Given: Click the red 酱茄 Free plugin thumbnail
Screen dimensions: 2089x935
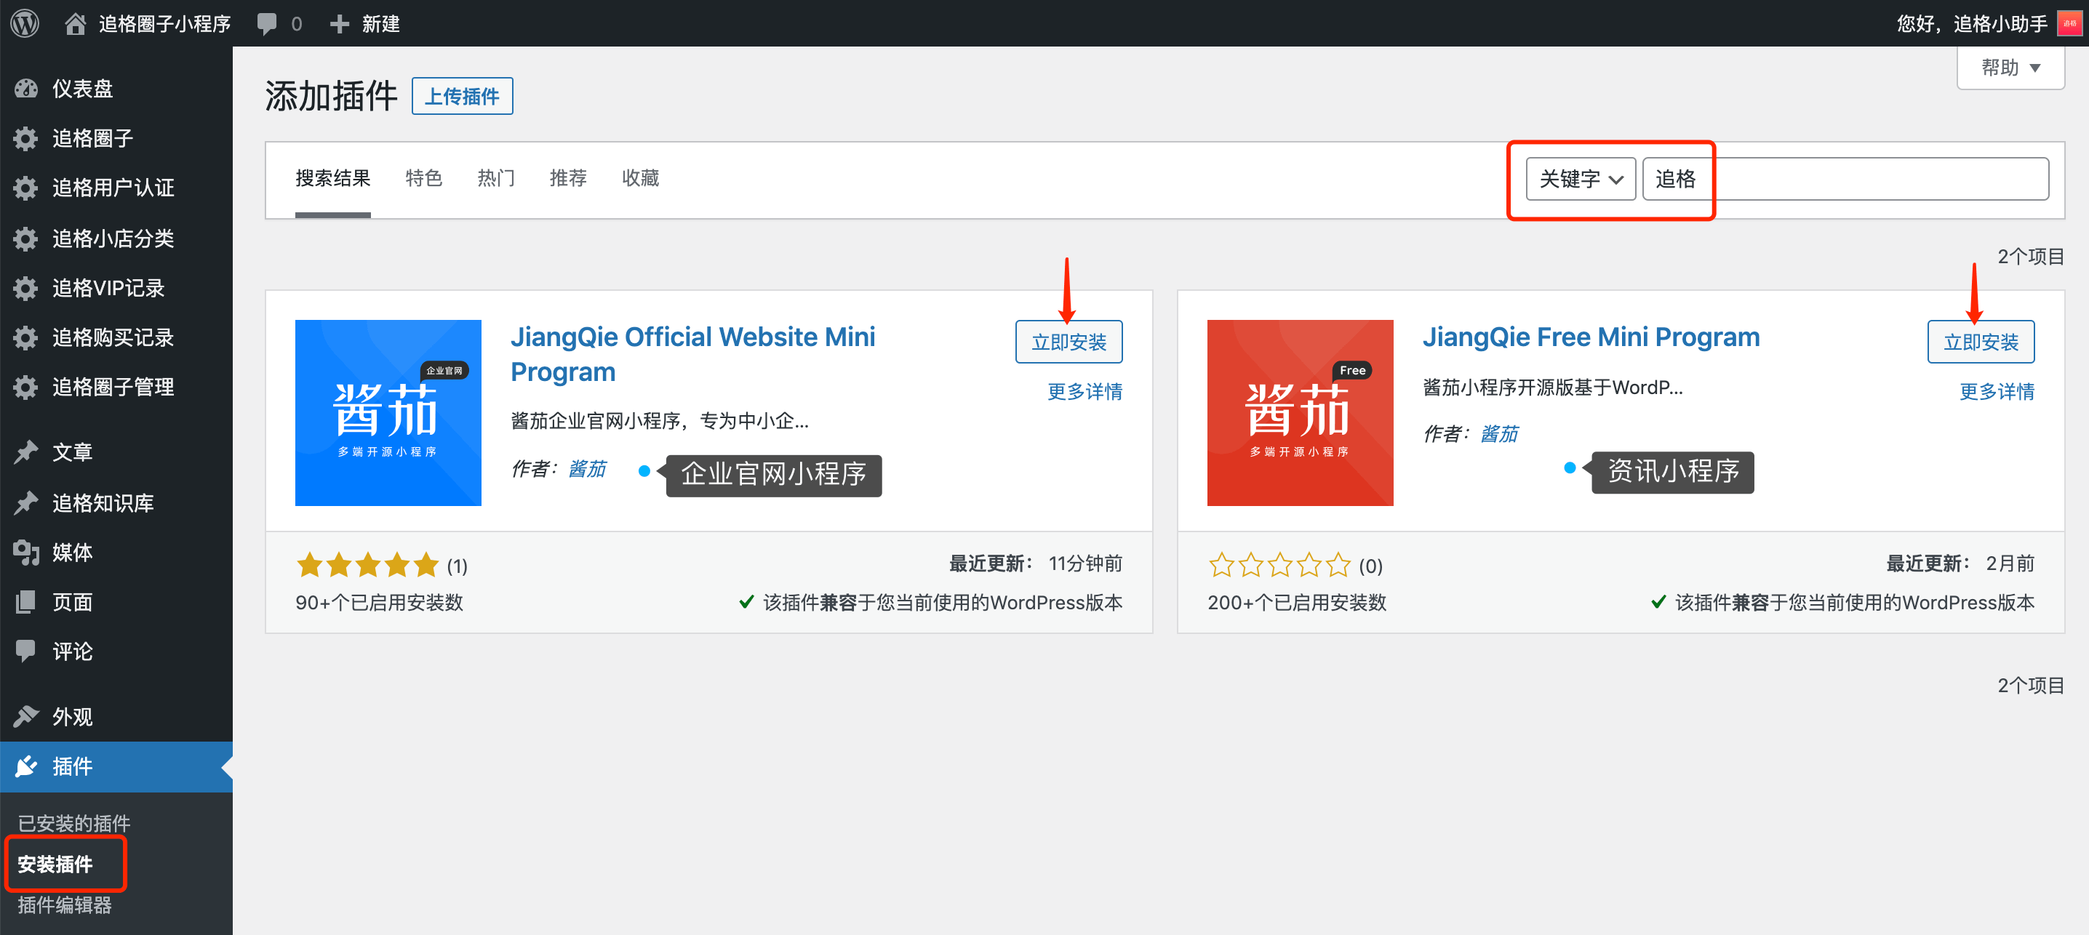Looking at the screenshot, I should coord(1300,413).
